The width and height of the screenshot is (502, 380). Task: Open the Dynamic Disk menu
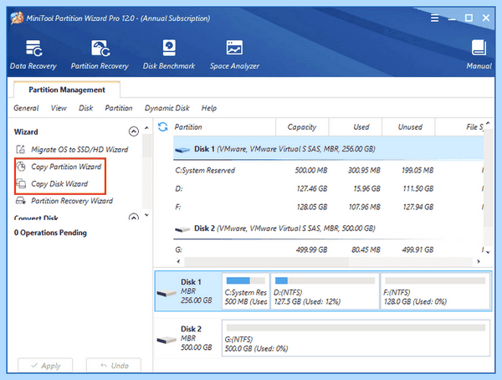pos(166,108)
